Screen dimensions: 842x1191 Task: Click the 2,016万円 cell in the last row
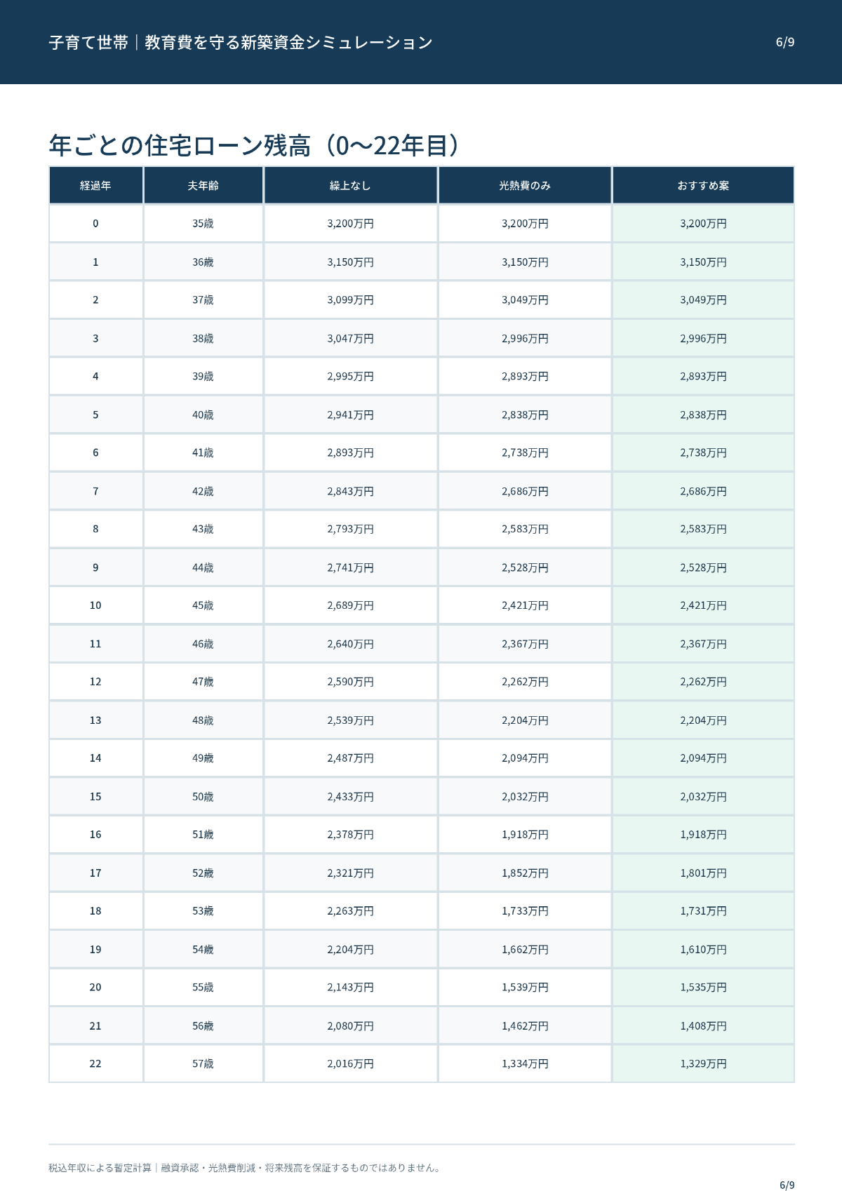point(351,1063)
